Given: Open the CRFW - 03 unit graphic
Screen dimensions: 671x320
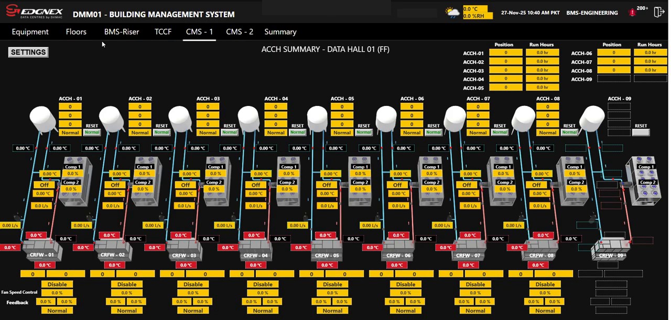Looking at the screenshot, I should [185, 249].
